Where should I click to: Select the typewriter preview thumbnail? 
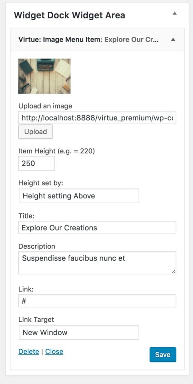click(45, 76)
